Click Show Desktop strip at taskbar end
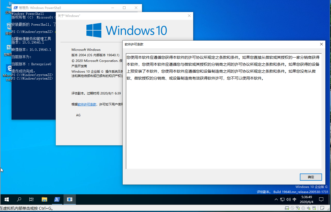This screenshot has height=212, width=331. tap(330, 199)
